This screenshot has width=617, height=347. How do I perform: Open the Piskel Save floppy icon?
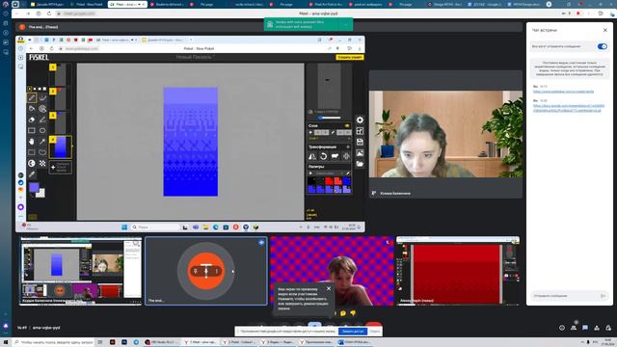tap(360, 142)
